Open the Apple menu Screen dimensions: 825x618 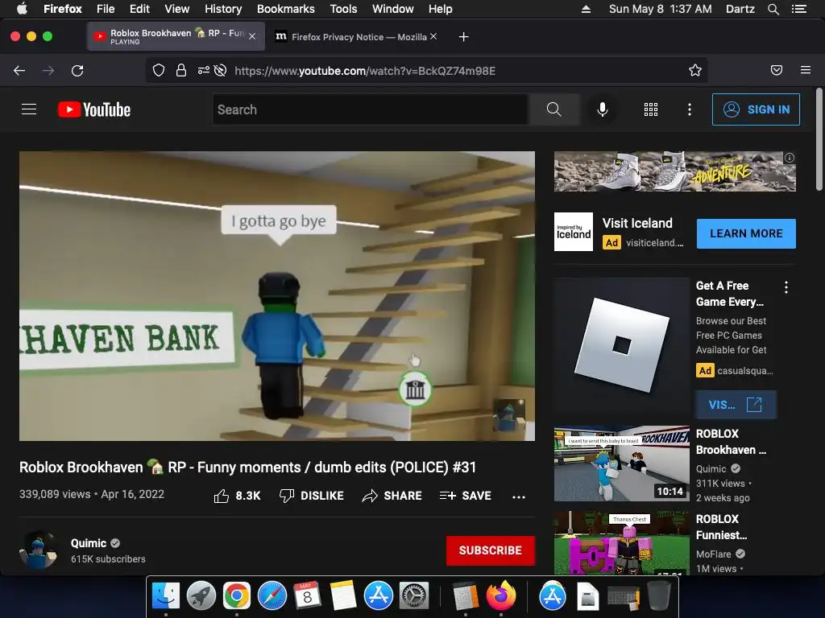pos(22,9)
